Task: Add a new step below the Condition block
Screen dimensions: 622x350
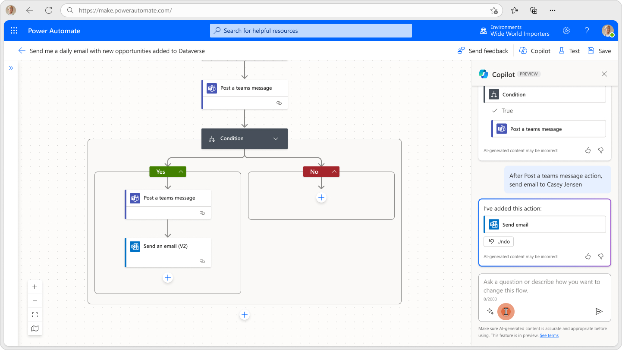Action: point(245,315)
